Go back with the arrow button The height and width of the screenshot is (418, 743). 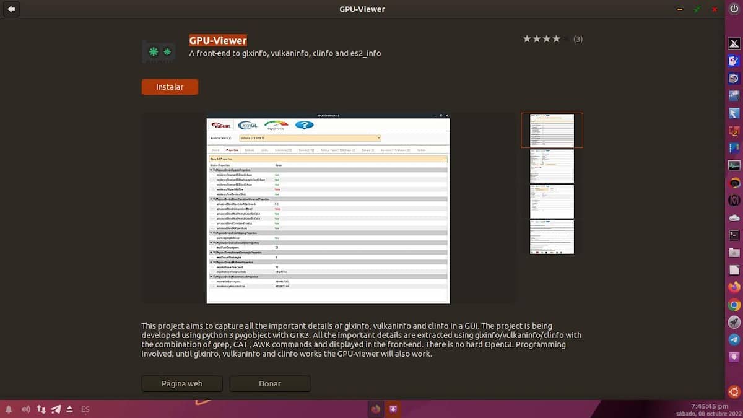11,9
